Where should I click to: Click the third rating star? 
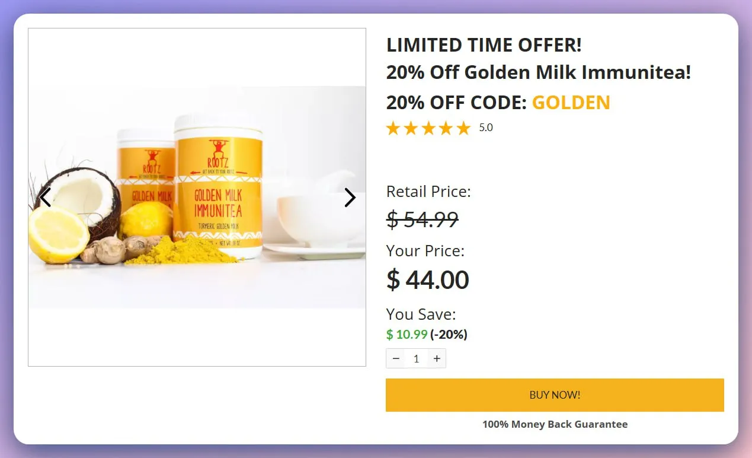tap(428, 128)
